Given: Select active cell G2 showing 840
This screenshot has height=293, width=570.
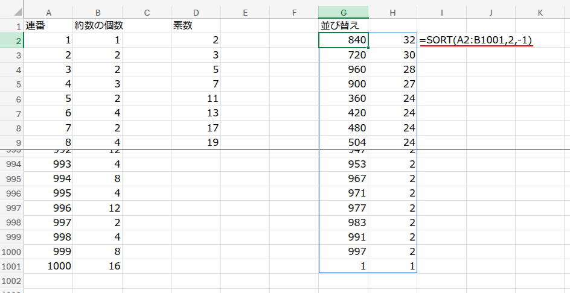Looking at the screenshot, I should tap(343, 40).
